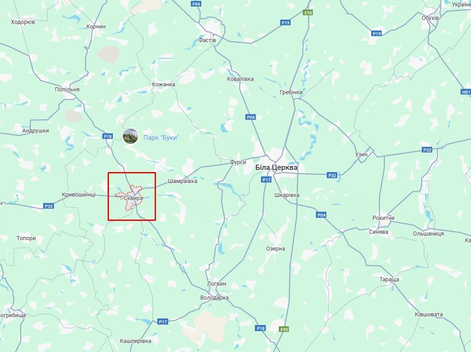Select the P17 road badge near Біла Церква

[267, 180]
